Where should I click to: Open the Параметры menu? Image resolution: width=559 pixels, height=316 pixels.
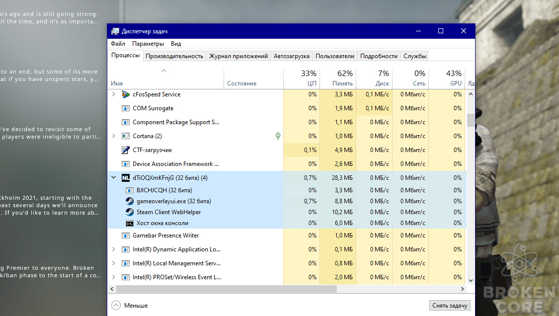point(148,44)
